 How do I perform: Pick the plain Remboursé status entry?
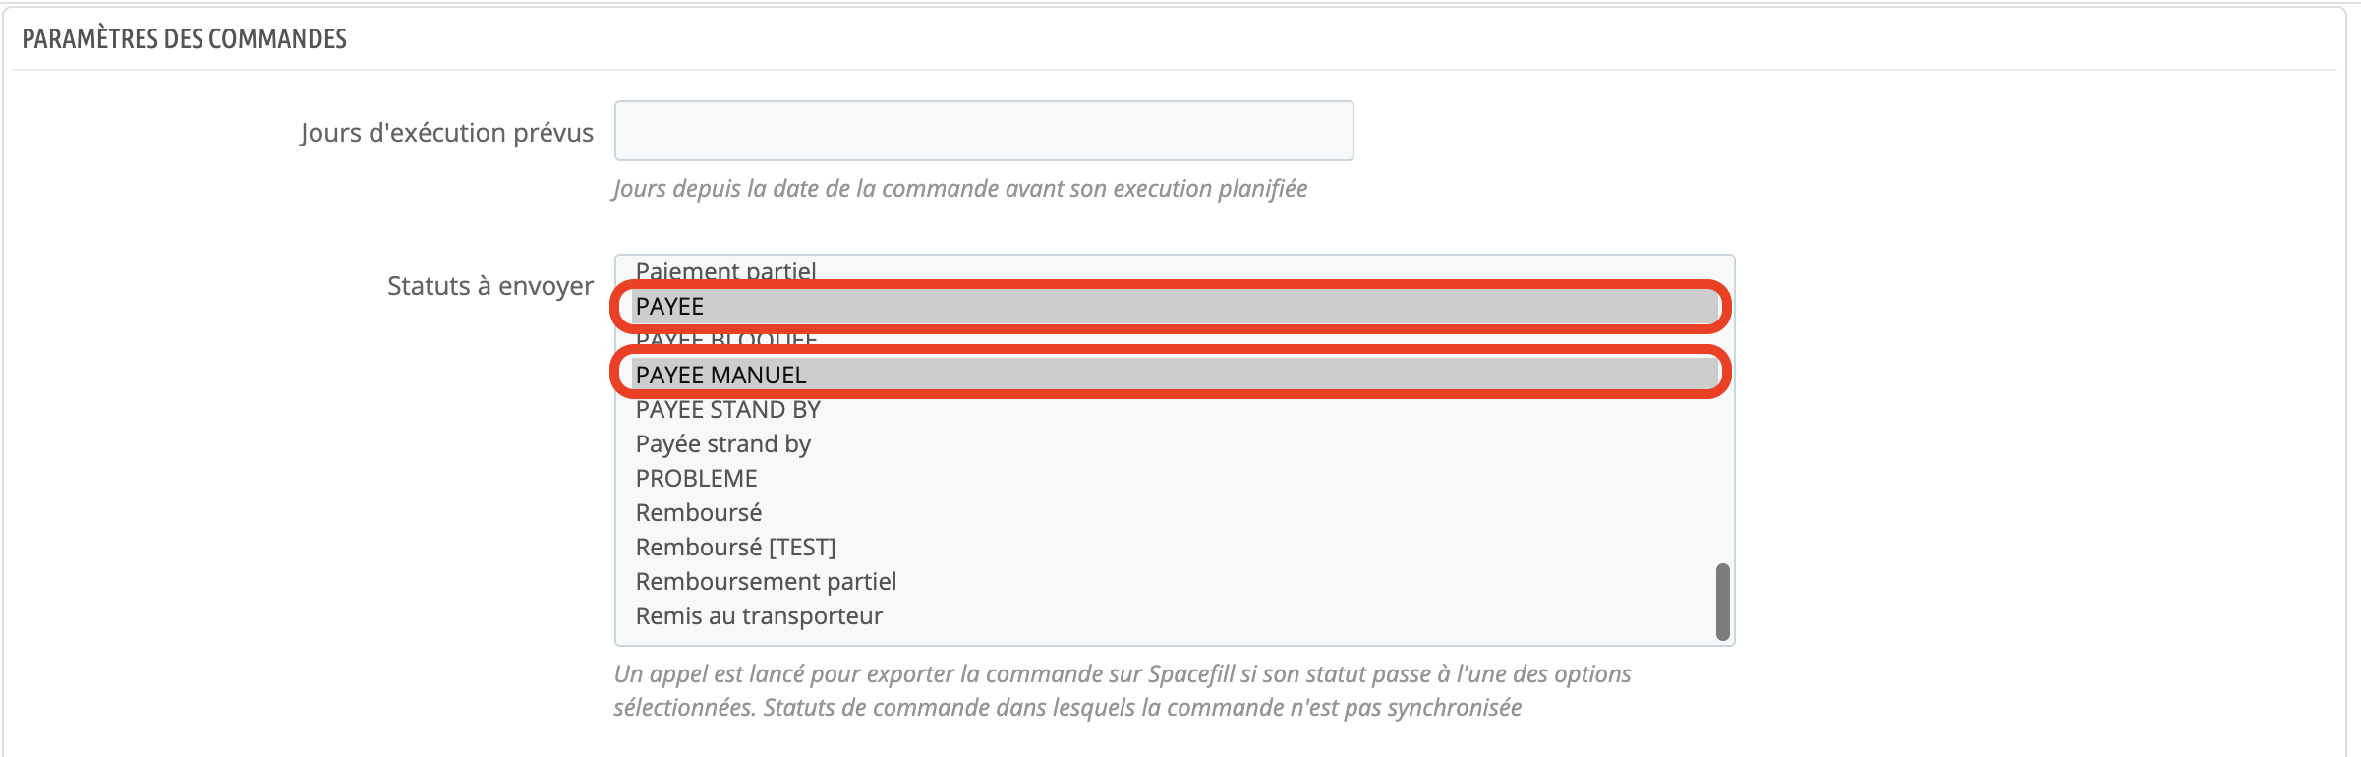tap(698, 513)
